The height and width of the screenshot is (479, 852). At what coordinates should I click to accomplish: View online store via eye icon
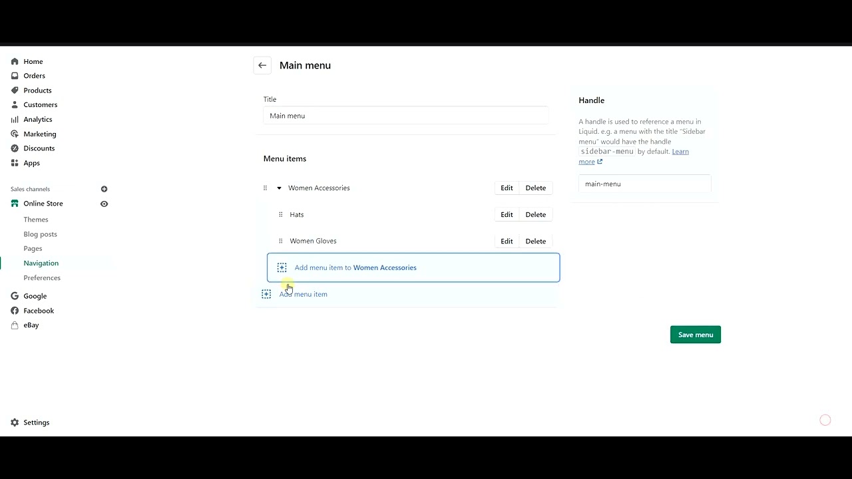[x=104, y=204]
